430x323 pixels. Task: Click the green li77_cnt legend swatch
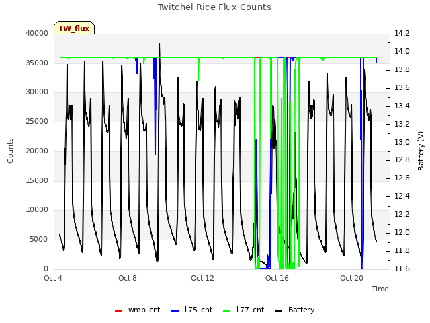tap(227, 311)
